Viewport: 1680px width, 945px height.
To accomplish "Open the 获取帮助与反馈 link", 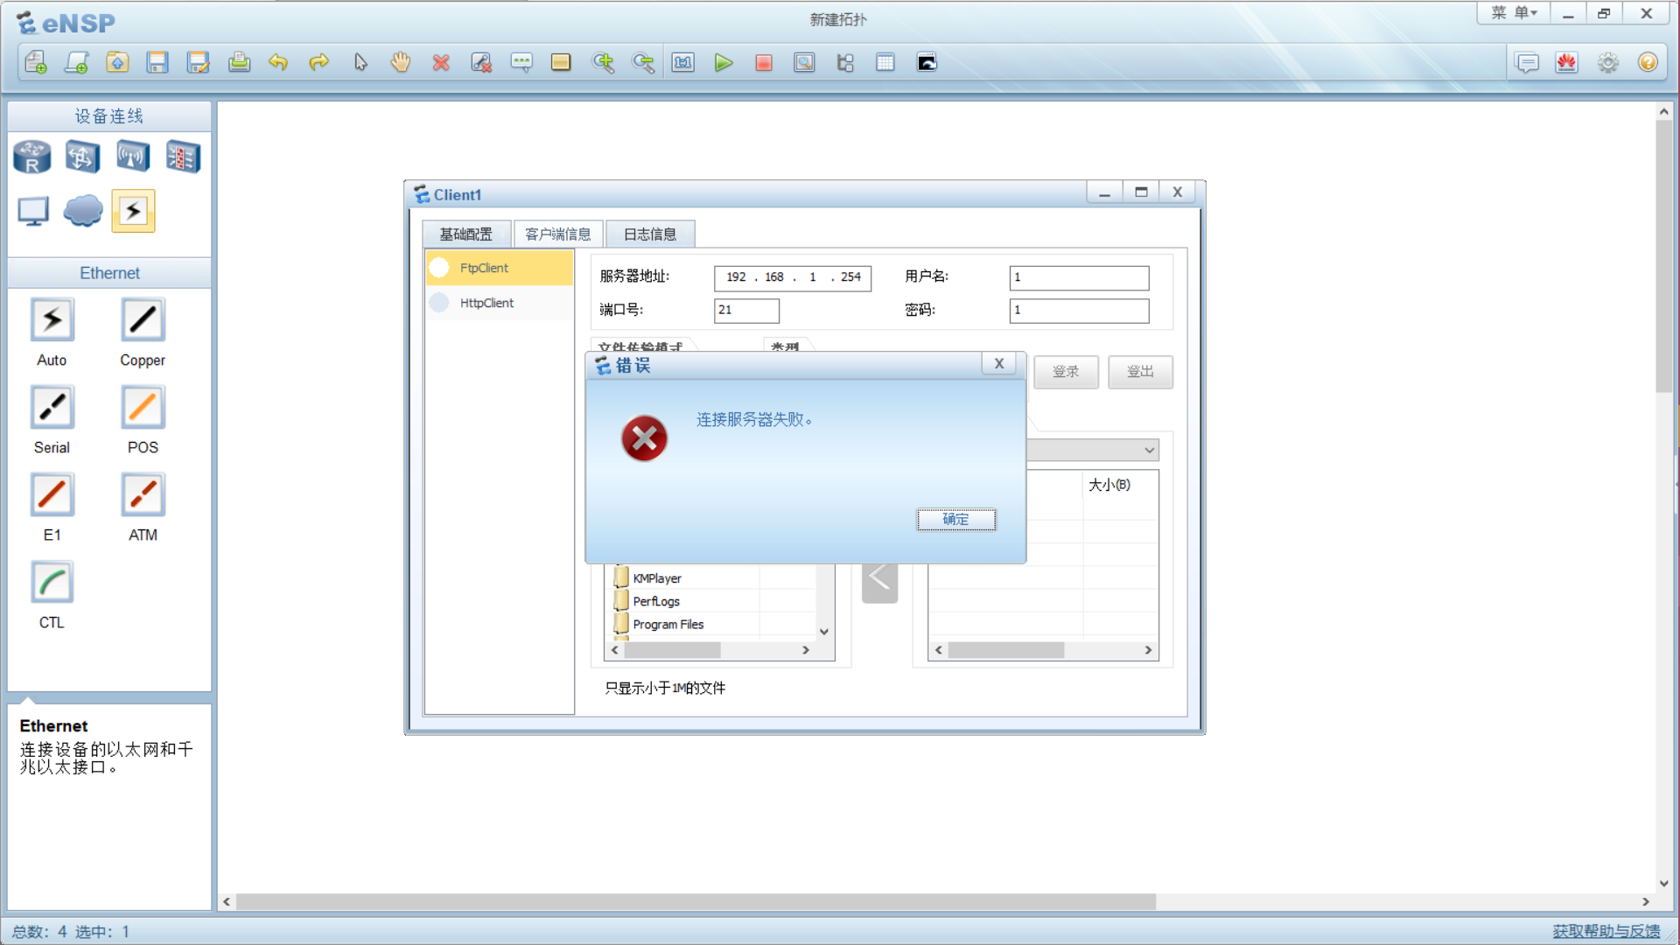I will coord(1606,931).
